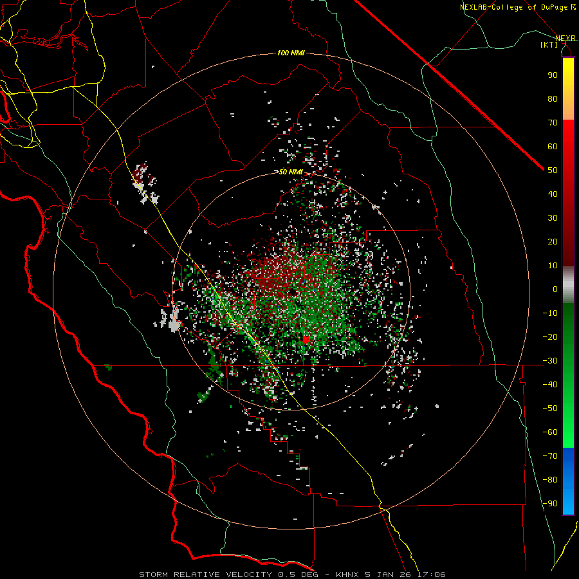This screenshot has width=579, height=579.
Task: Click the -70 value on the velocity scale
Action: point(550,456)
